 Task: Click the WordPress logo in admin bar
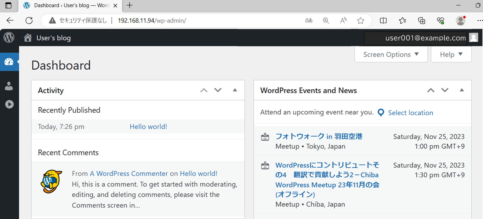[9, 37]
